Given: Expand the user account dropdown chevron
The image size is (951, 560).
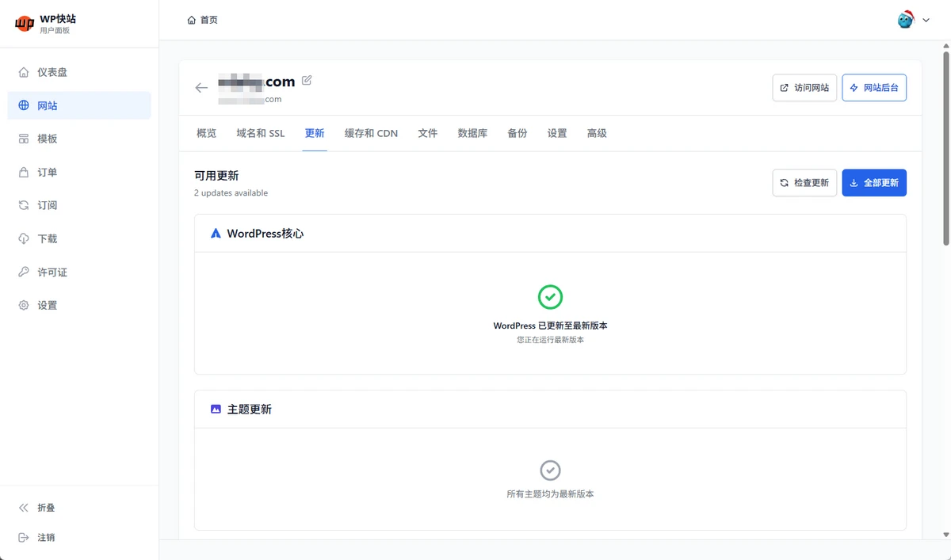Looking at the screenshot, I should [x=926, y=21].
